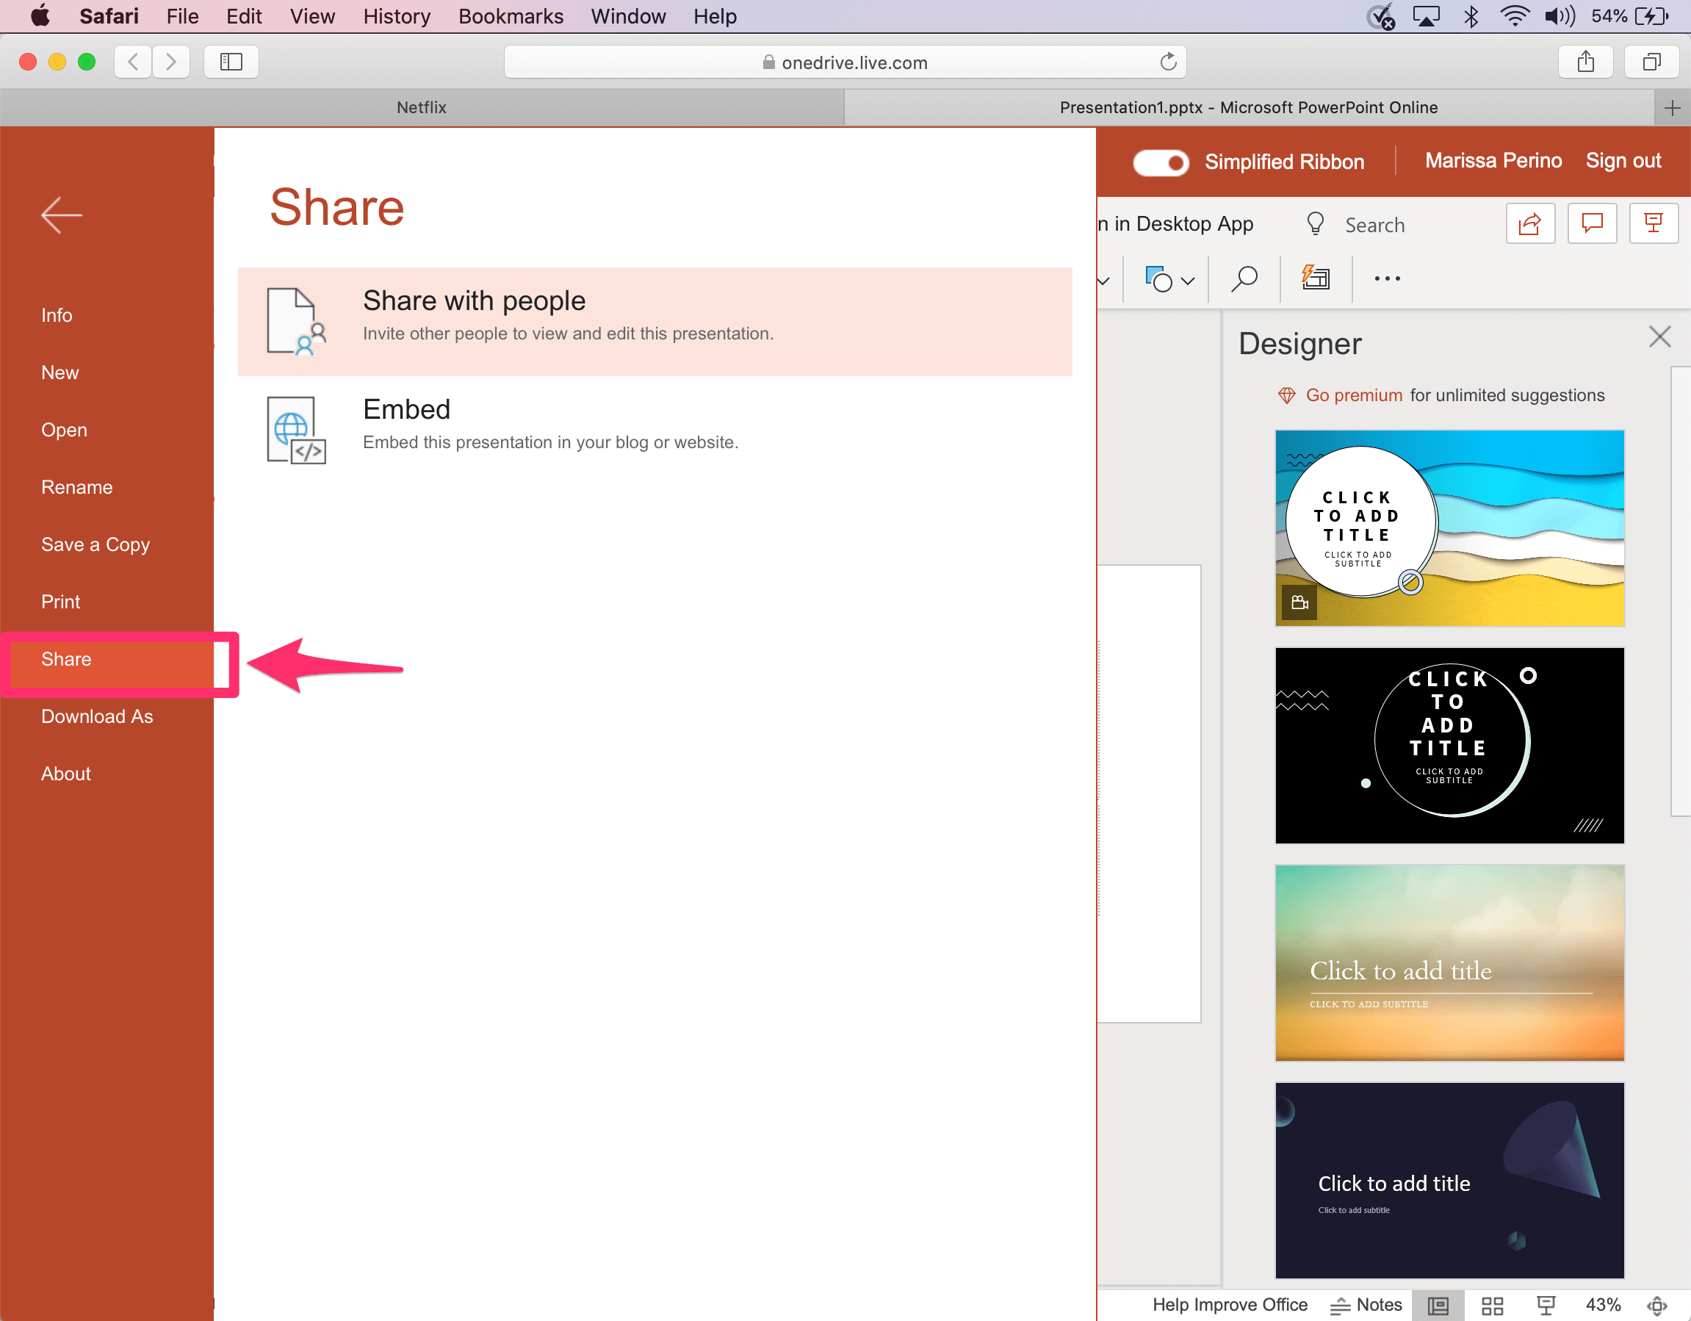Select Info in the sidebar
The height and width of the screenshot is (1321, 1691).
[x=57, y=315]
